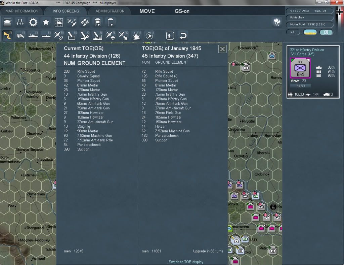Open the commander's report clipboard
Viewport: 344px width, 265px height.
point(98,22)
